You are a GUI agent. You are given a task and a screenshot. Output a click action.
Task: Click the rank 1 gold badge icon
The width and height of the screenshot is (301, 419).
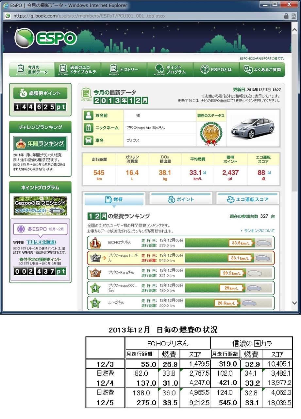[x=95, y=243]
